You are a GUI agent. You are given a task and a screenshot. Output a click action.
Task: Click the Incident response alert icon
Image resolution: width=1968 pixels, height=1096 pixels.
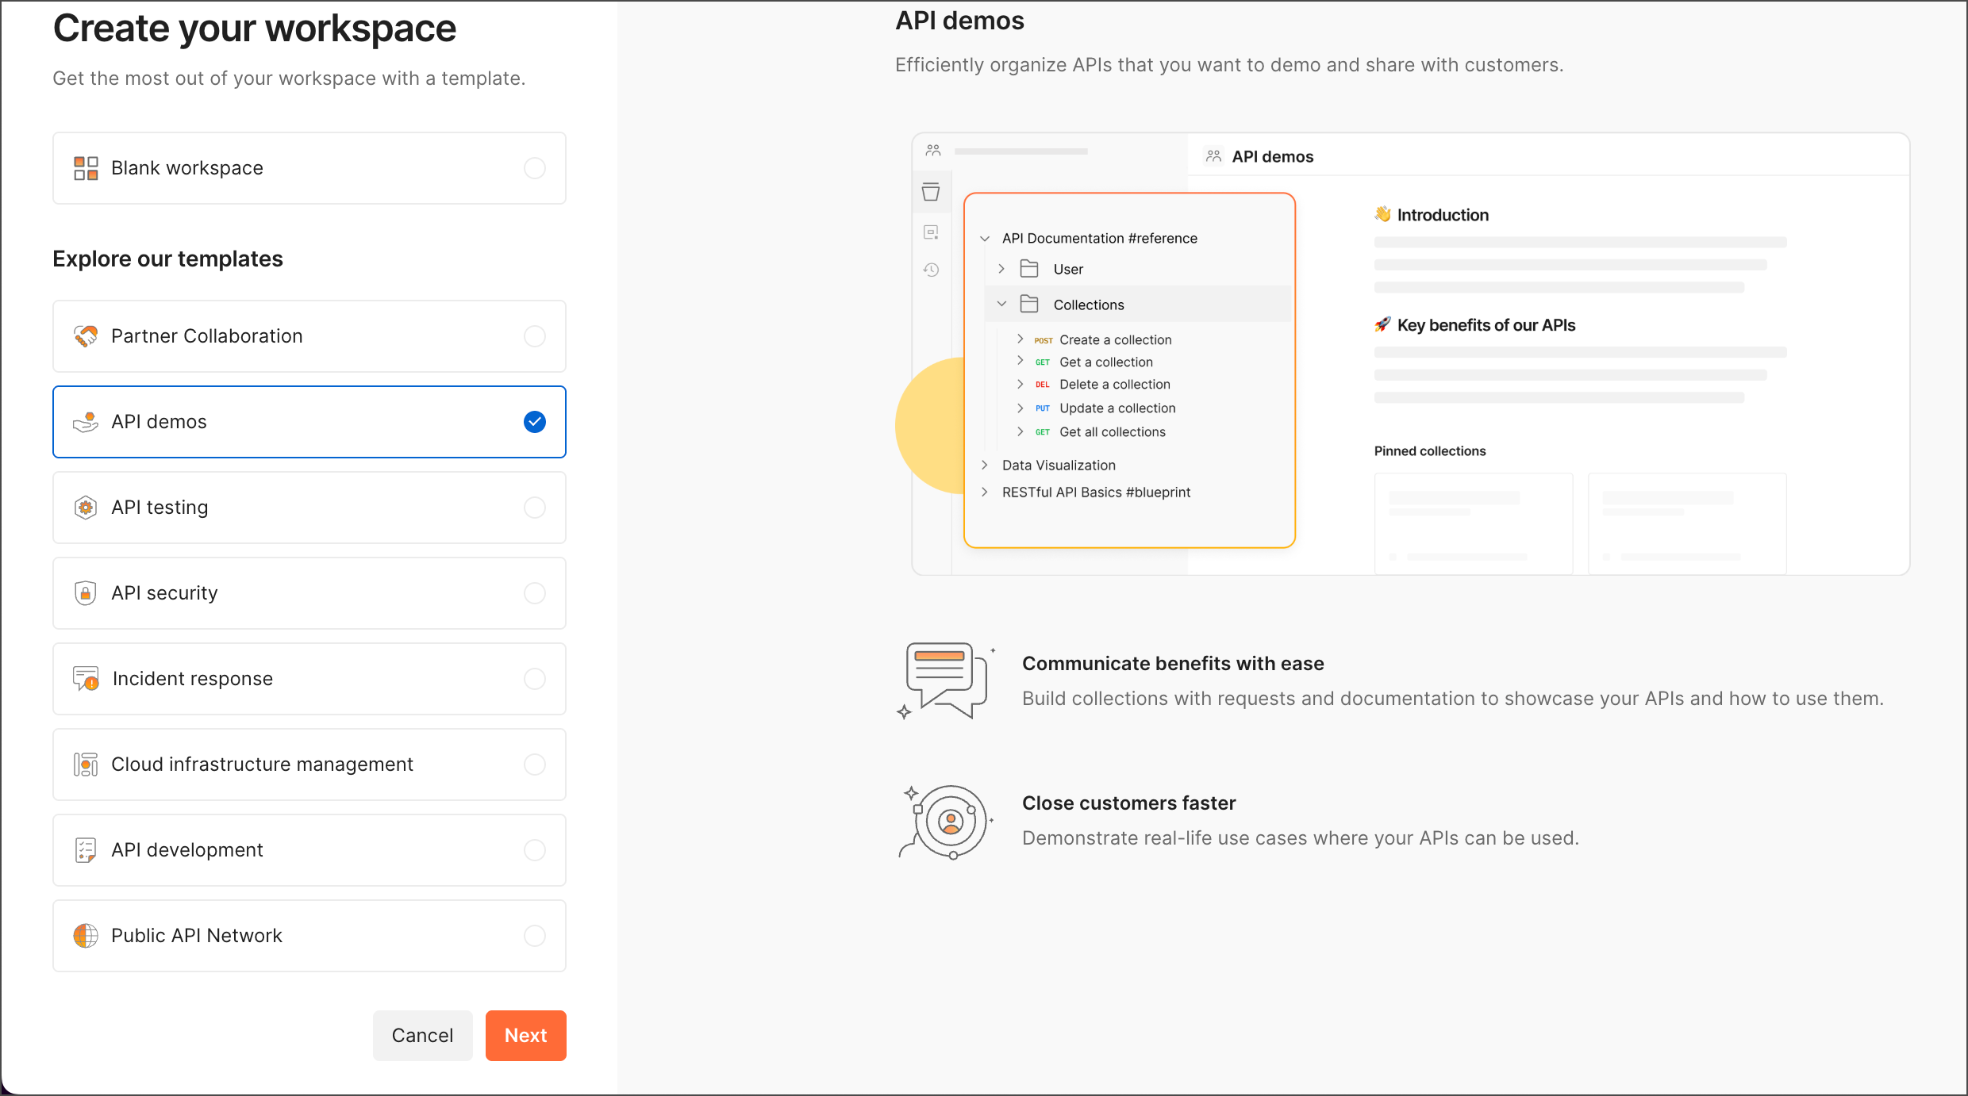(86, 678)
